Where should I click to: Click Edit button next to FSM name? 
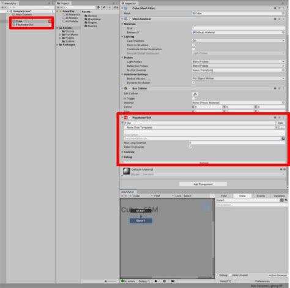[280, 123]
